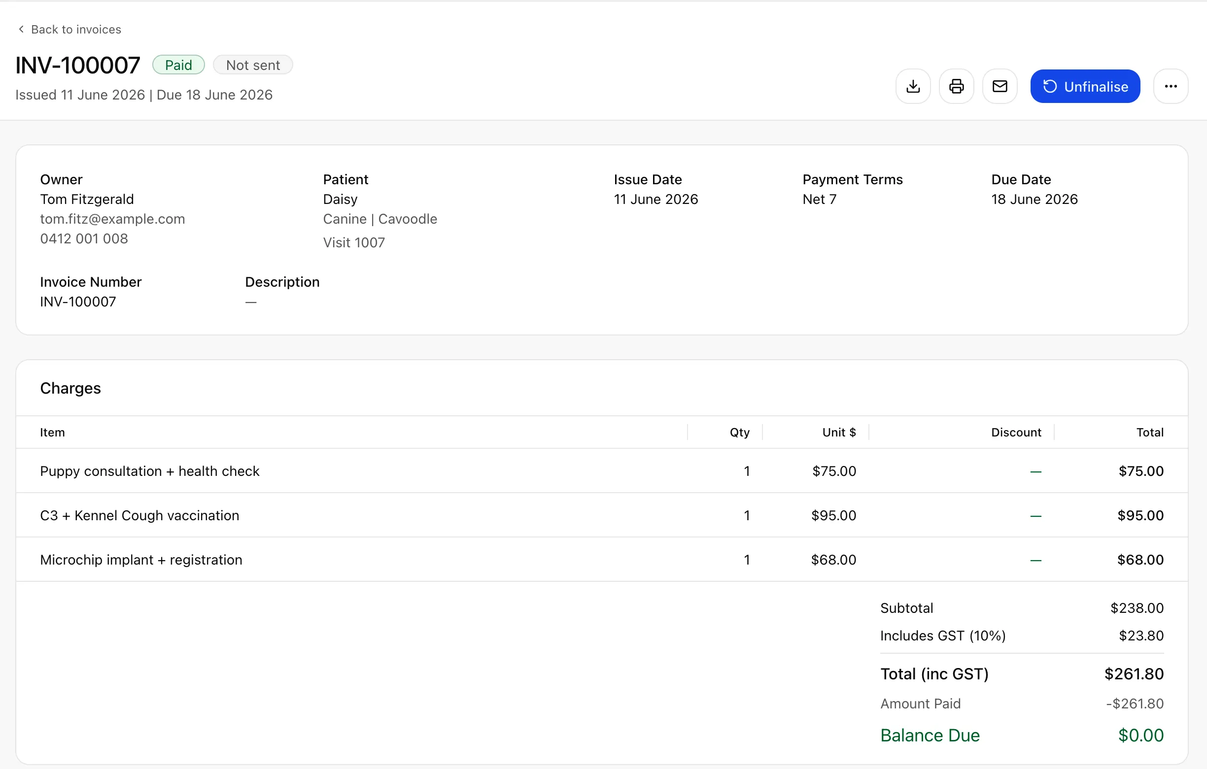Click Due Date value 18 June 2026
Screen dimensions: 1207x769
tap(1034, 200)
